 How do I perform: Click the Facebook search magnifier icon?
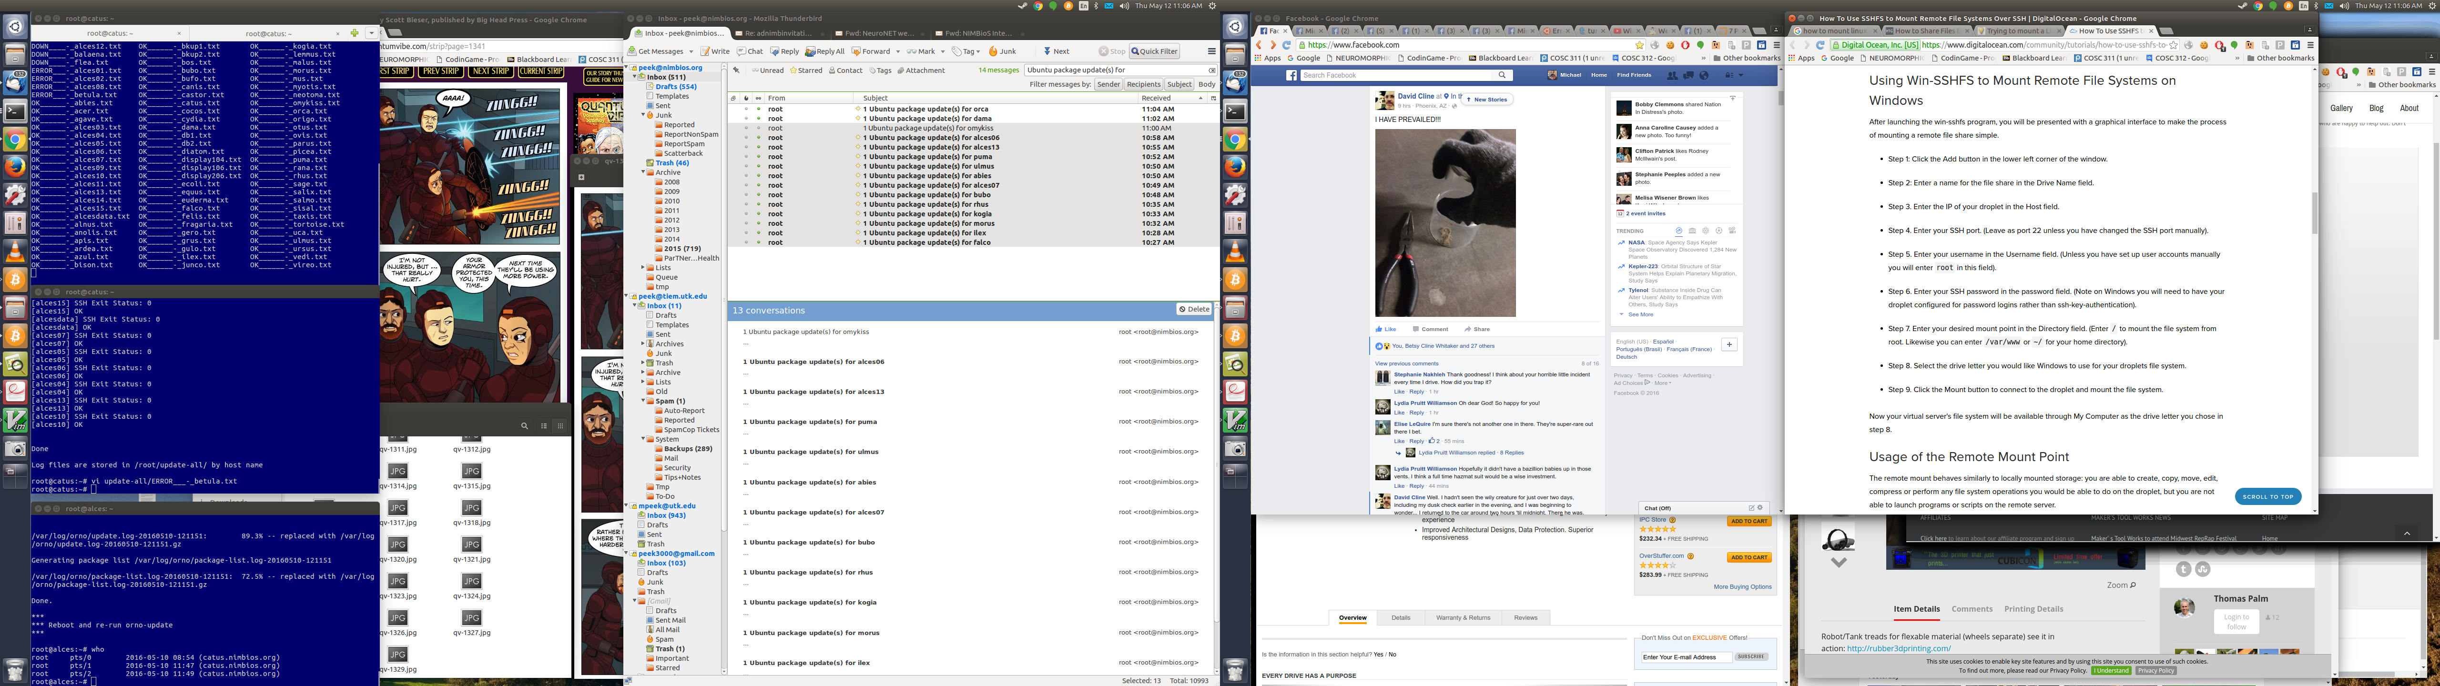(1501, 75)
